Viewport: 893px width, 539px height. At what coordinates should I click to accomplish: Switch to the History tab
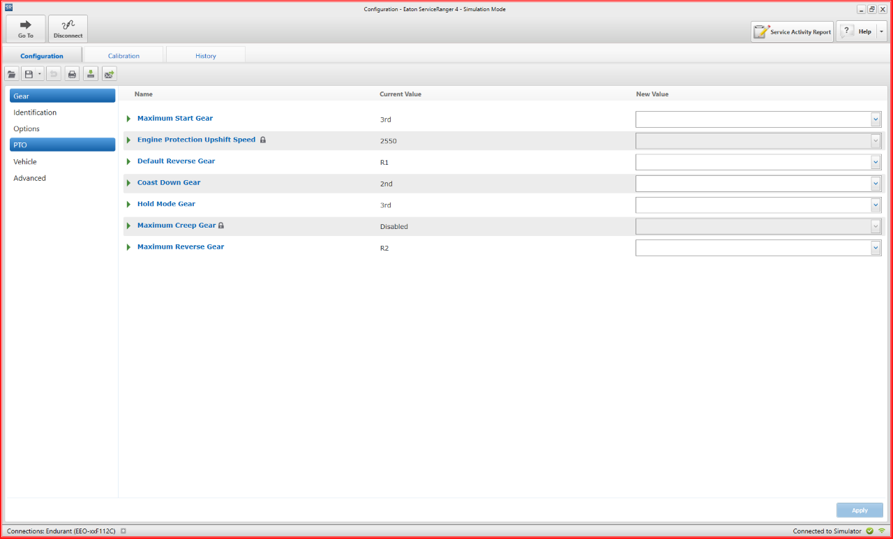point(205,56)
